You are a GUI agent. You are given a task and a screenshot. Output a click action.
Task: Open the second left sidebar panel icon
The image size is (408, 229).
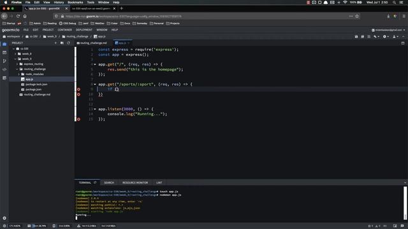pos(4,52)
